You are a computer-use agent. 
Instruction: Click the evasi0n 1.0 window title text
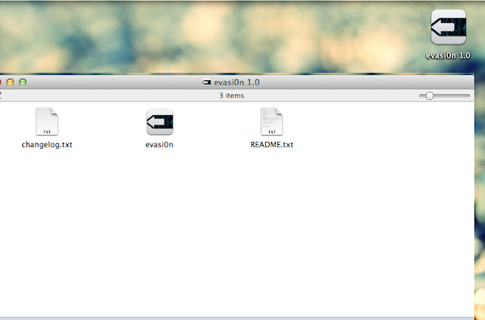[x=236, y=83]
